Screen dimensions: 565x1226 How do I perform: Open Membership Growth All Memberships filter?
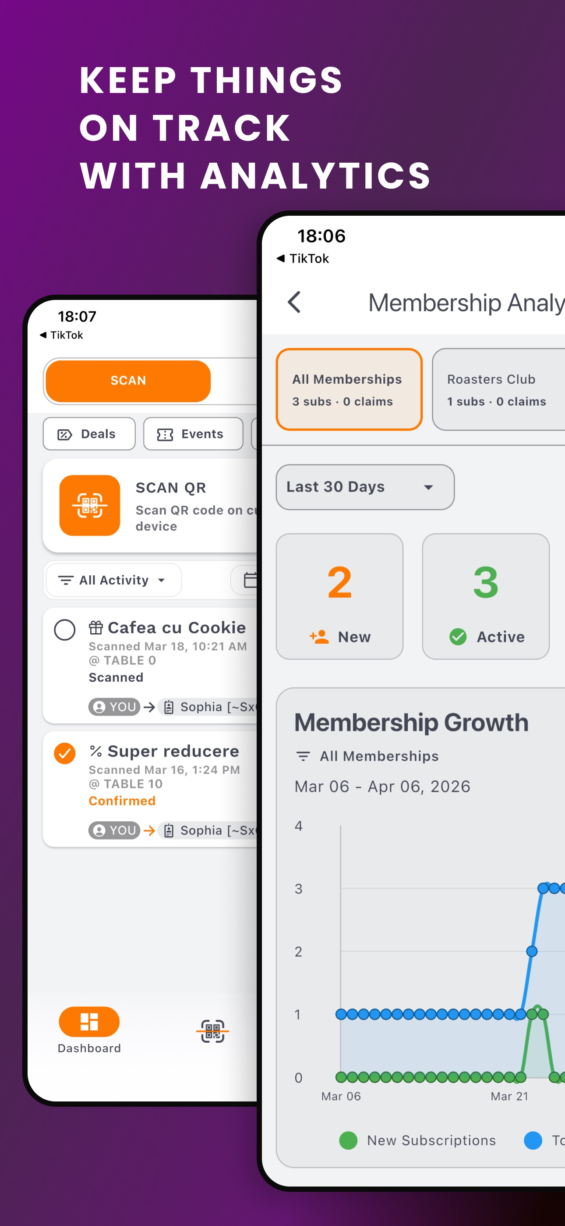pos(367,756)
